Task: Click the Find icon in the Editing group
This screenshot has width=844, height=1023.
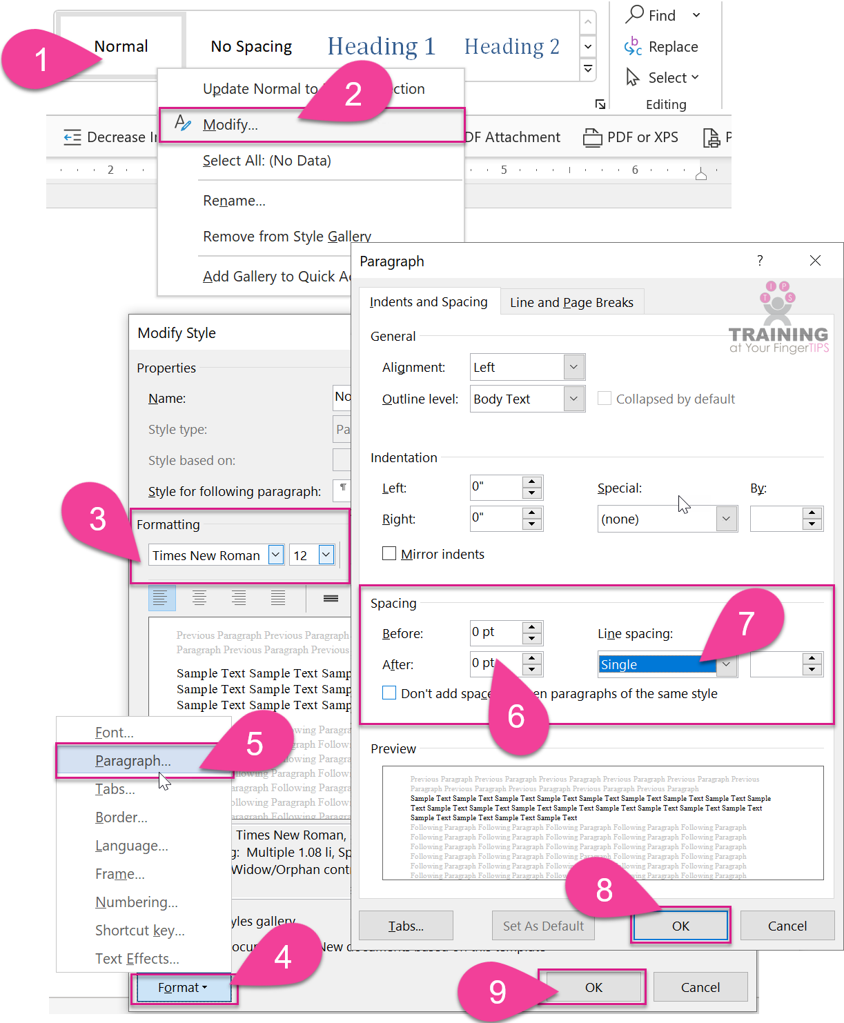Action: click(x=634, y=14)
